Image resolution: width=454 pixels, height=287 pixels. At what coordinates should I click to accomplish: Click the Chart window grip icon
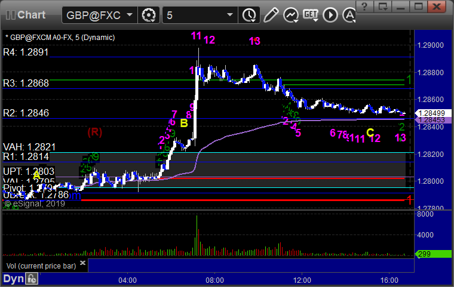10,15
